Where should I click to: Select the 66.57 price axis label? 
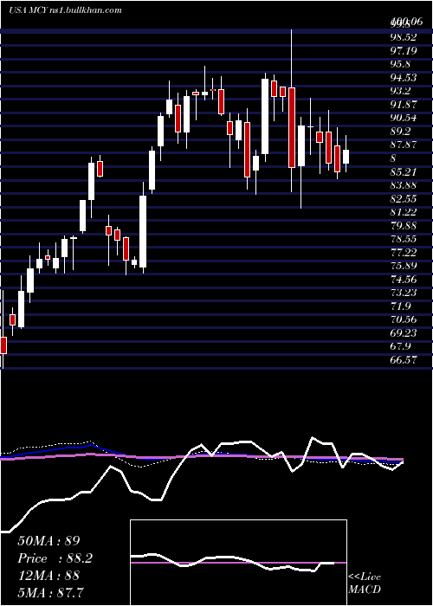[x=404, y=360]
